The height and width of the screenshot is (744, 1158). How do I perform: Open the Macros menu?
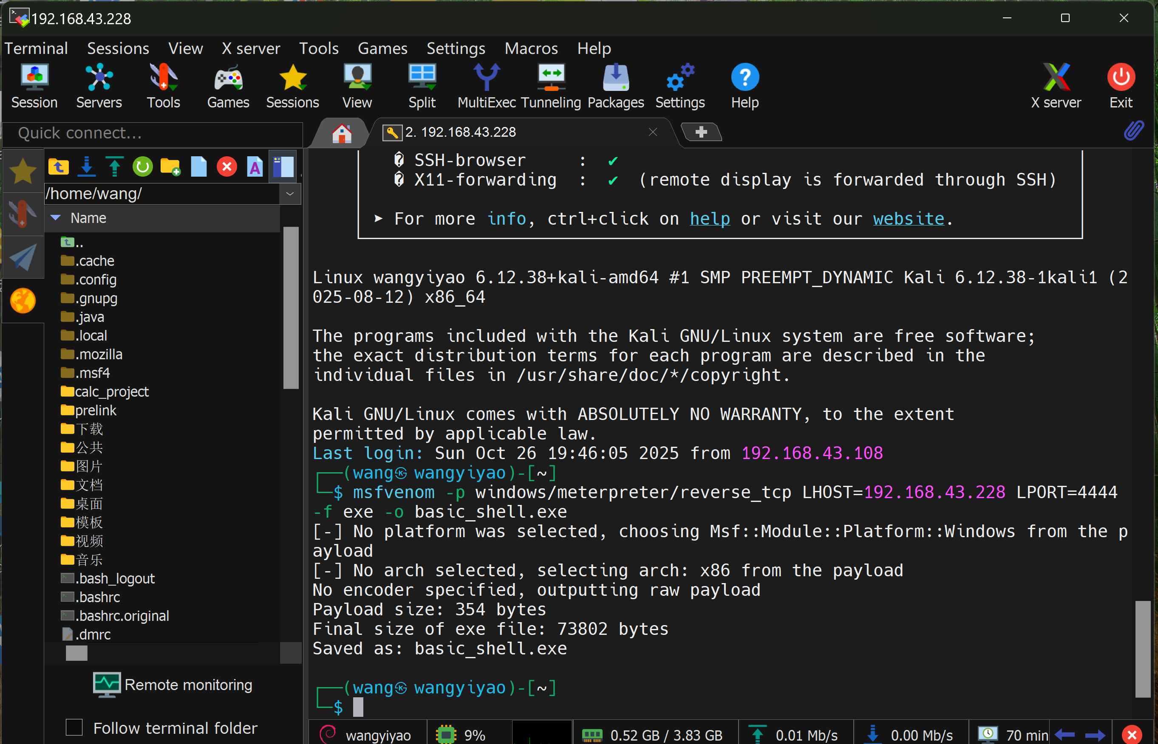pyautogui.click(x=531, y=48)
